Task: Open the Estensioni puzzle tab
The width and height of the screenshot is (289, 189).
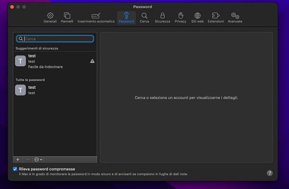Action: coord(216,18)
